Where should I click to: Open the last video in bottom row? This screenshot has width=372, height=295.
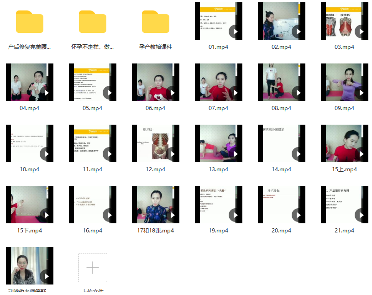[x=30, y=266]
